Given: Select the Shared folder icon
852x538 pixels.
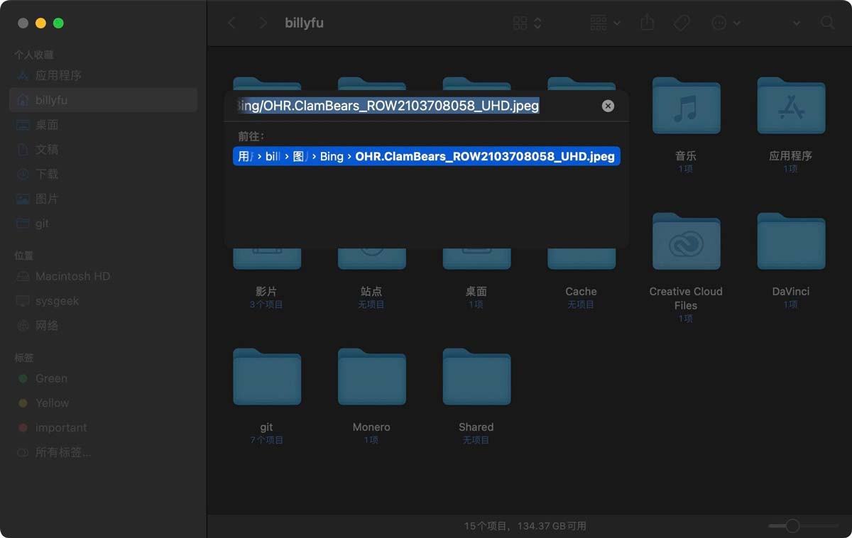Looking at the screenshot, I should 476,378.
